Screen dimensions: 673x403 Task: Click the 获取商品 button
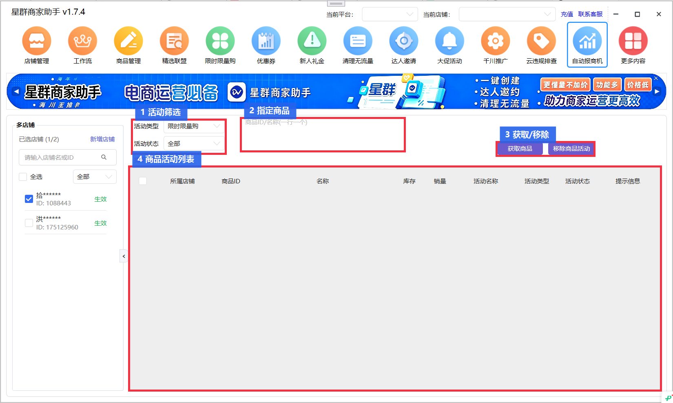520,149
